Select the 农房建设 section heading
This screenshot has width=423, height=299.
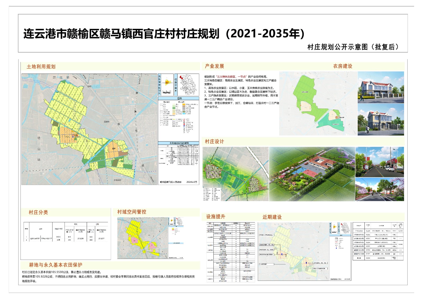click(x=343, y=66)
